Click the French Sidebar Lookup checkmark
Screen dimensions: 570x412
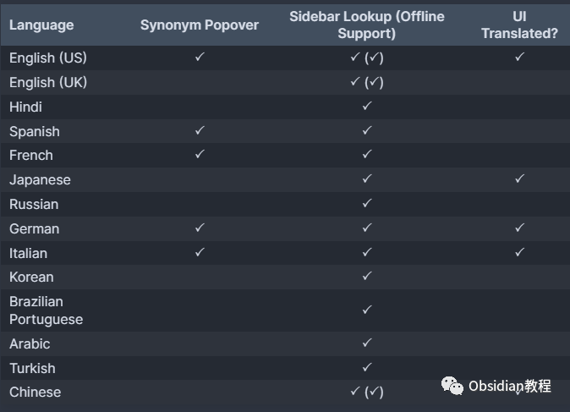[367, 155]
